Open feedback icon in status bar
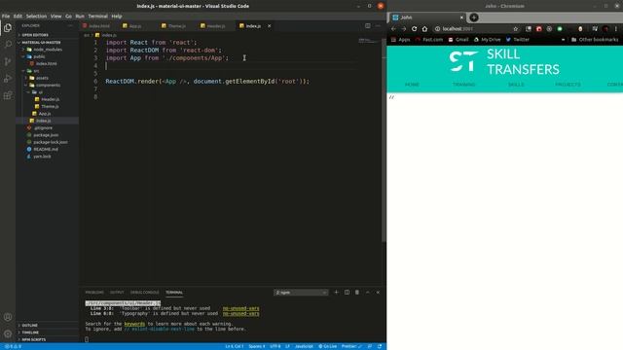The height and width of the screenshot is (350, 623). (370, 346)
